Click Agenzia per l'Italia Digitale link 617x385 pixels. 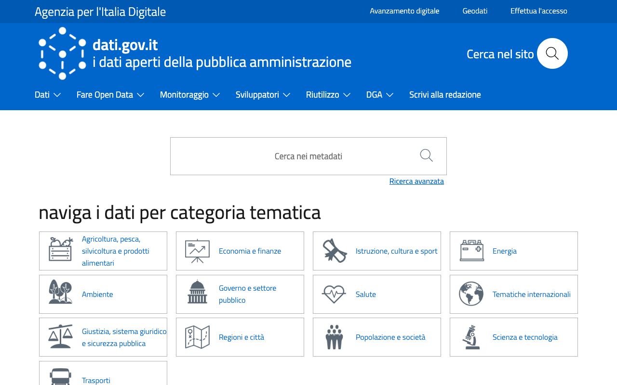pyautogui.click(x=100, y=12)
